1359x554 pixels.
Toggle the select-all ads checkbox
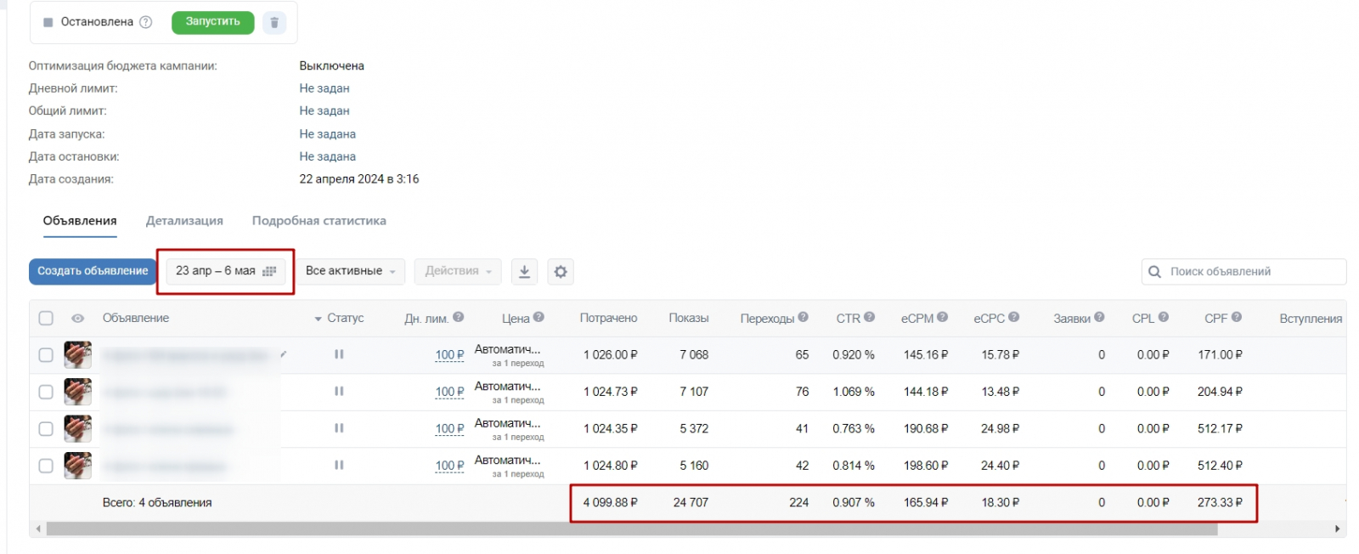[46, 318]
